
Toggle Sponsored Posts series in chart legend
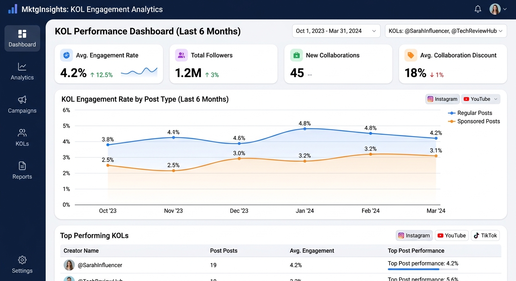[474, 121]
